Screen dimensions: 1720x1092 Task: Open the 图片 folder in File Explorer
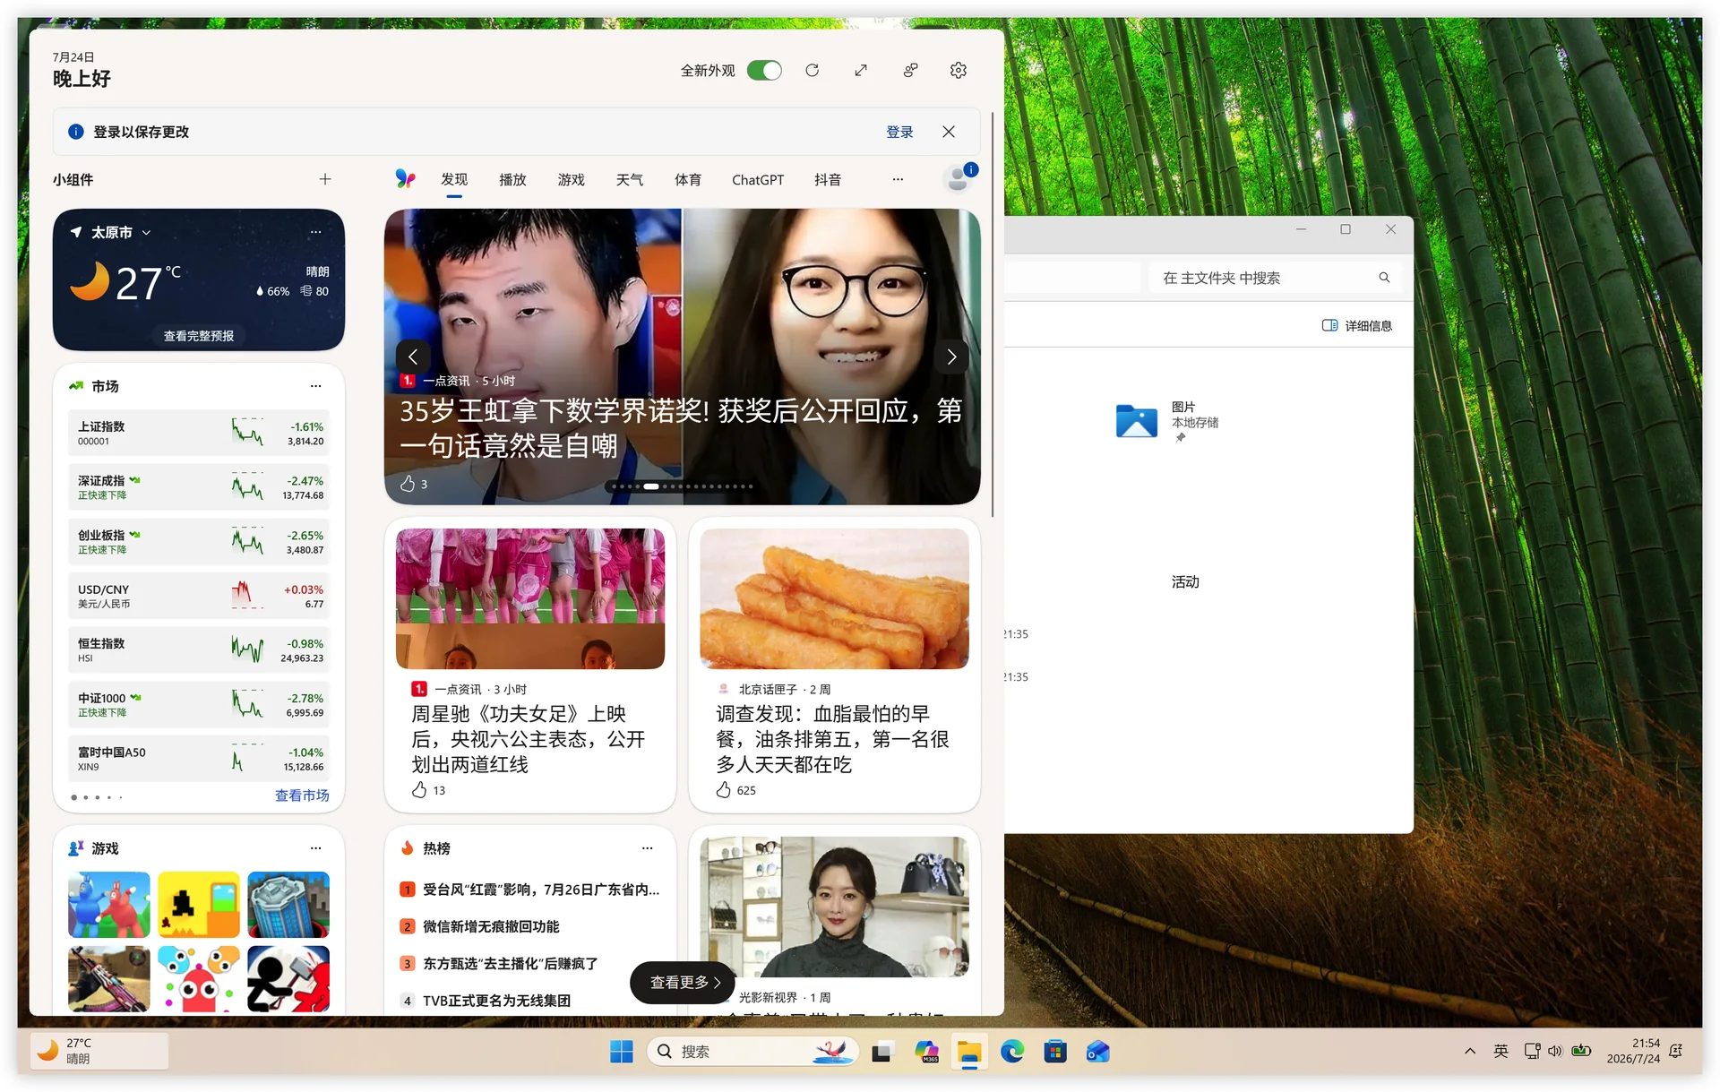(x=1167, y=421)
